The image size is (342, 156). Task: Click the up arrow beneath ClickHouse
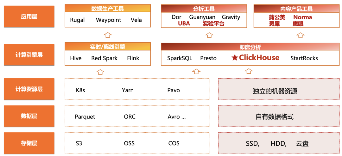(x=249, y=71)
